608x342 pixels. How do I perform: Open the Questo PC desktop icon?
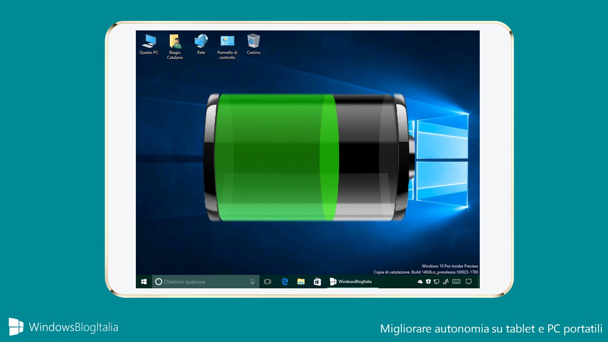coord(149,44)
